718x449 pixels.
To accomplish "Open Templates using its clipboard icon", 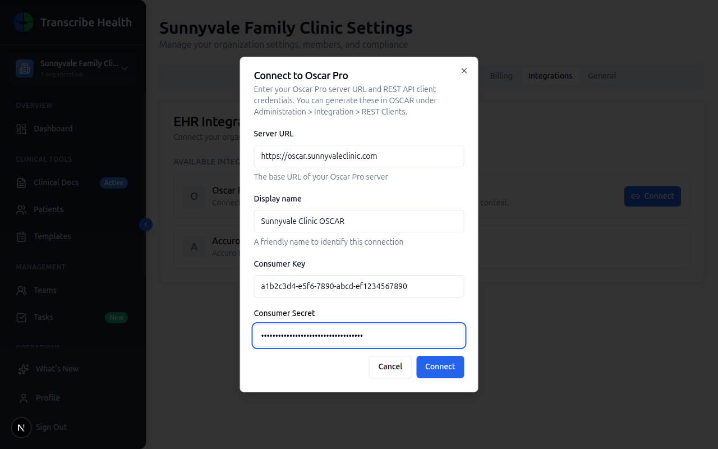I will 21,236.
